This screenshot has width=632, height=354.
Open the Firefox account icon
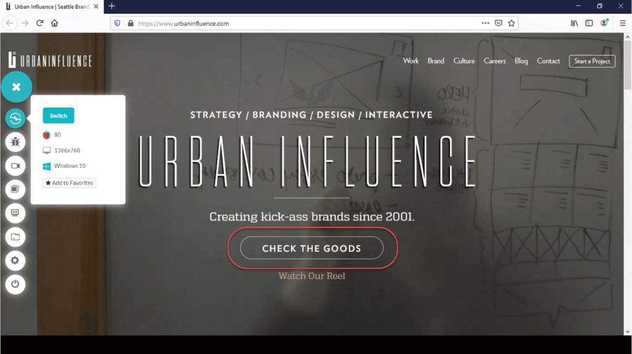tap(604, 23)
